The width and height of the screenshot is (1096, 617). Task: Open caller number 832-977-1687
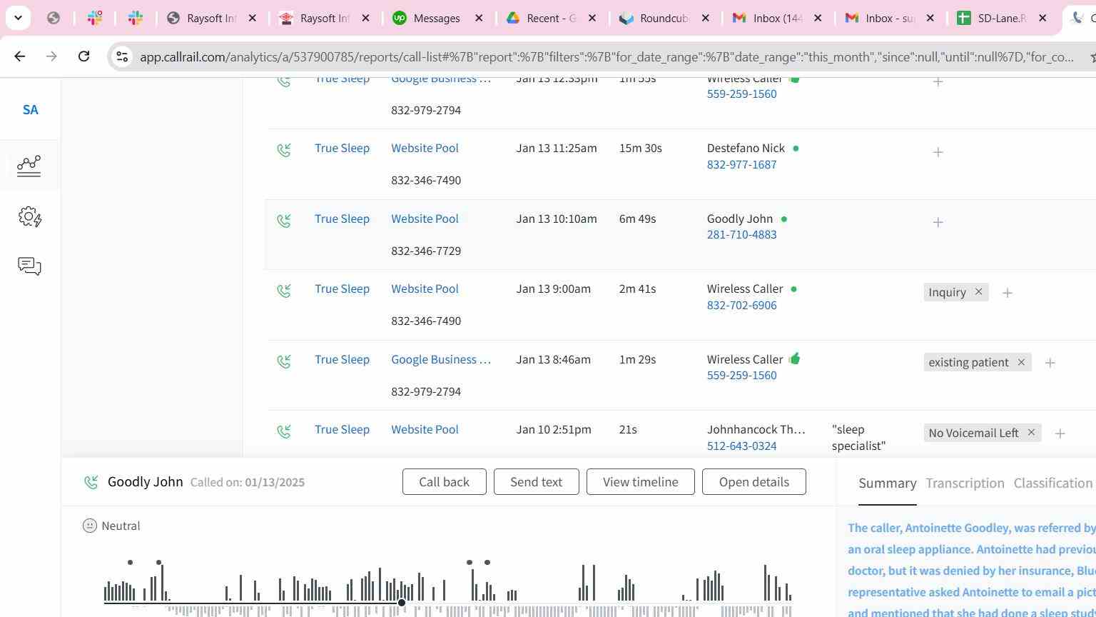(741, 164)
